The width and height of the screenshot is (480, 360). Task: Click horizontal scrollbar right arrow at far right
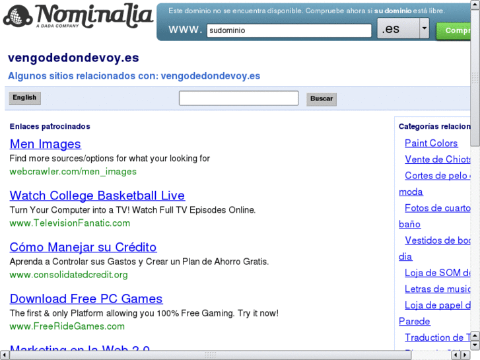tap(465, 355)
